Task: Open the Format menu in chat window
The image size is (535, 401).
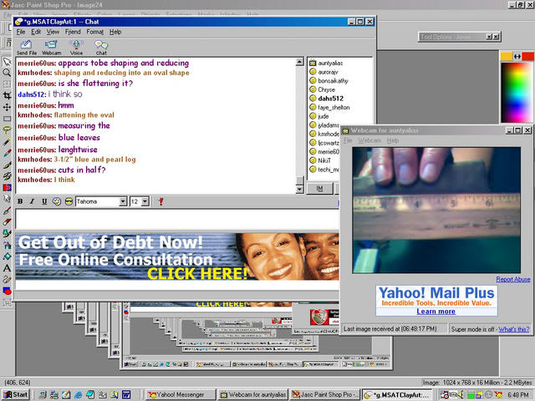Action: (x=94, y=32)
